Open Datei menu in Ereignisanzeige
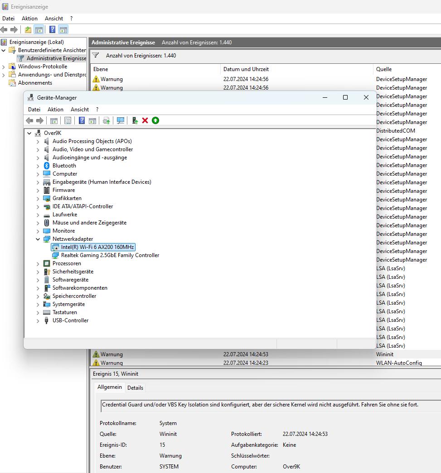Screen dimensions: 441x473 9,19
